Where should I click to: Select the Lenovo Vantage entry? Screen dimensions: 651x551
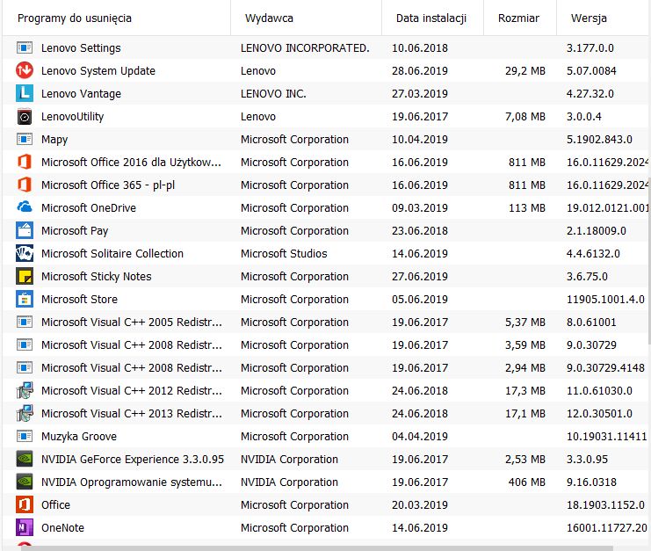point(81,94)
